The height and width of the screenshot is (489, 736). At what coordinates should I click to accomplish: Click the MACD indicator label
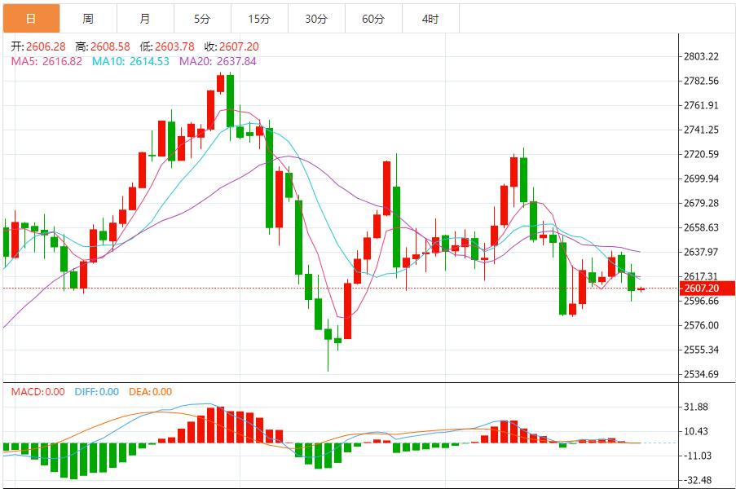[38, 391]
